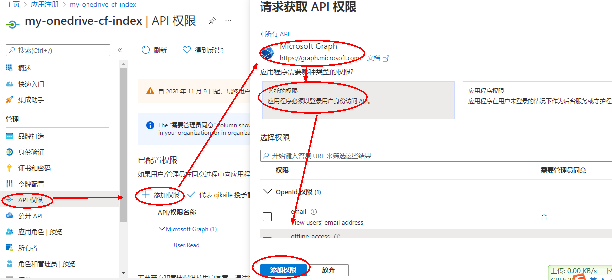Click the sidebar vertical scrollbar

click(124, 149)
